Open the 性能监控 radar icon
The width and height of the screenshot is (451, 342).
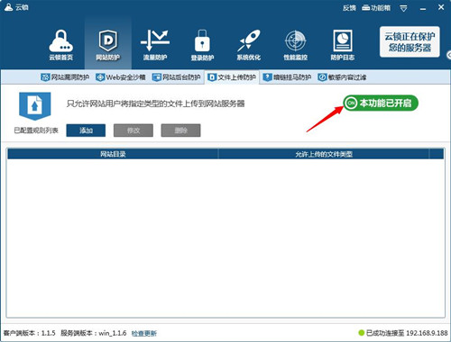click(296, 44)
